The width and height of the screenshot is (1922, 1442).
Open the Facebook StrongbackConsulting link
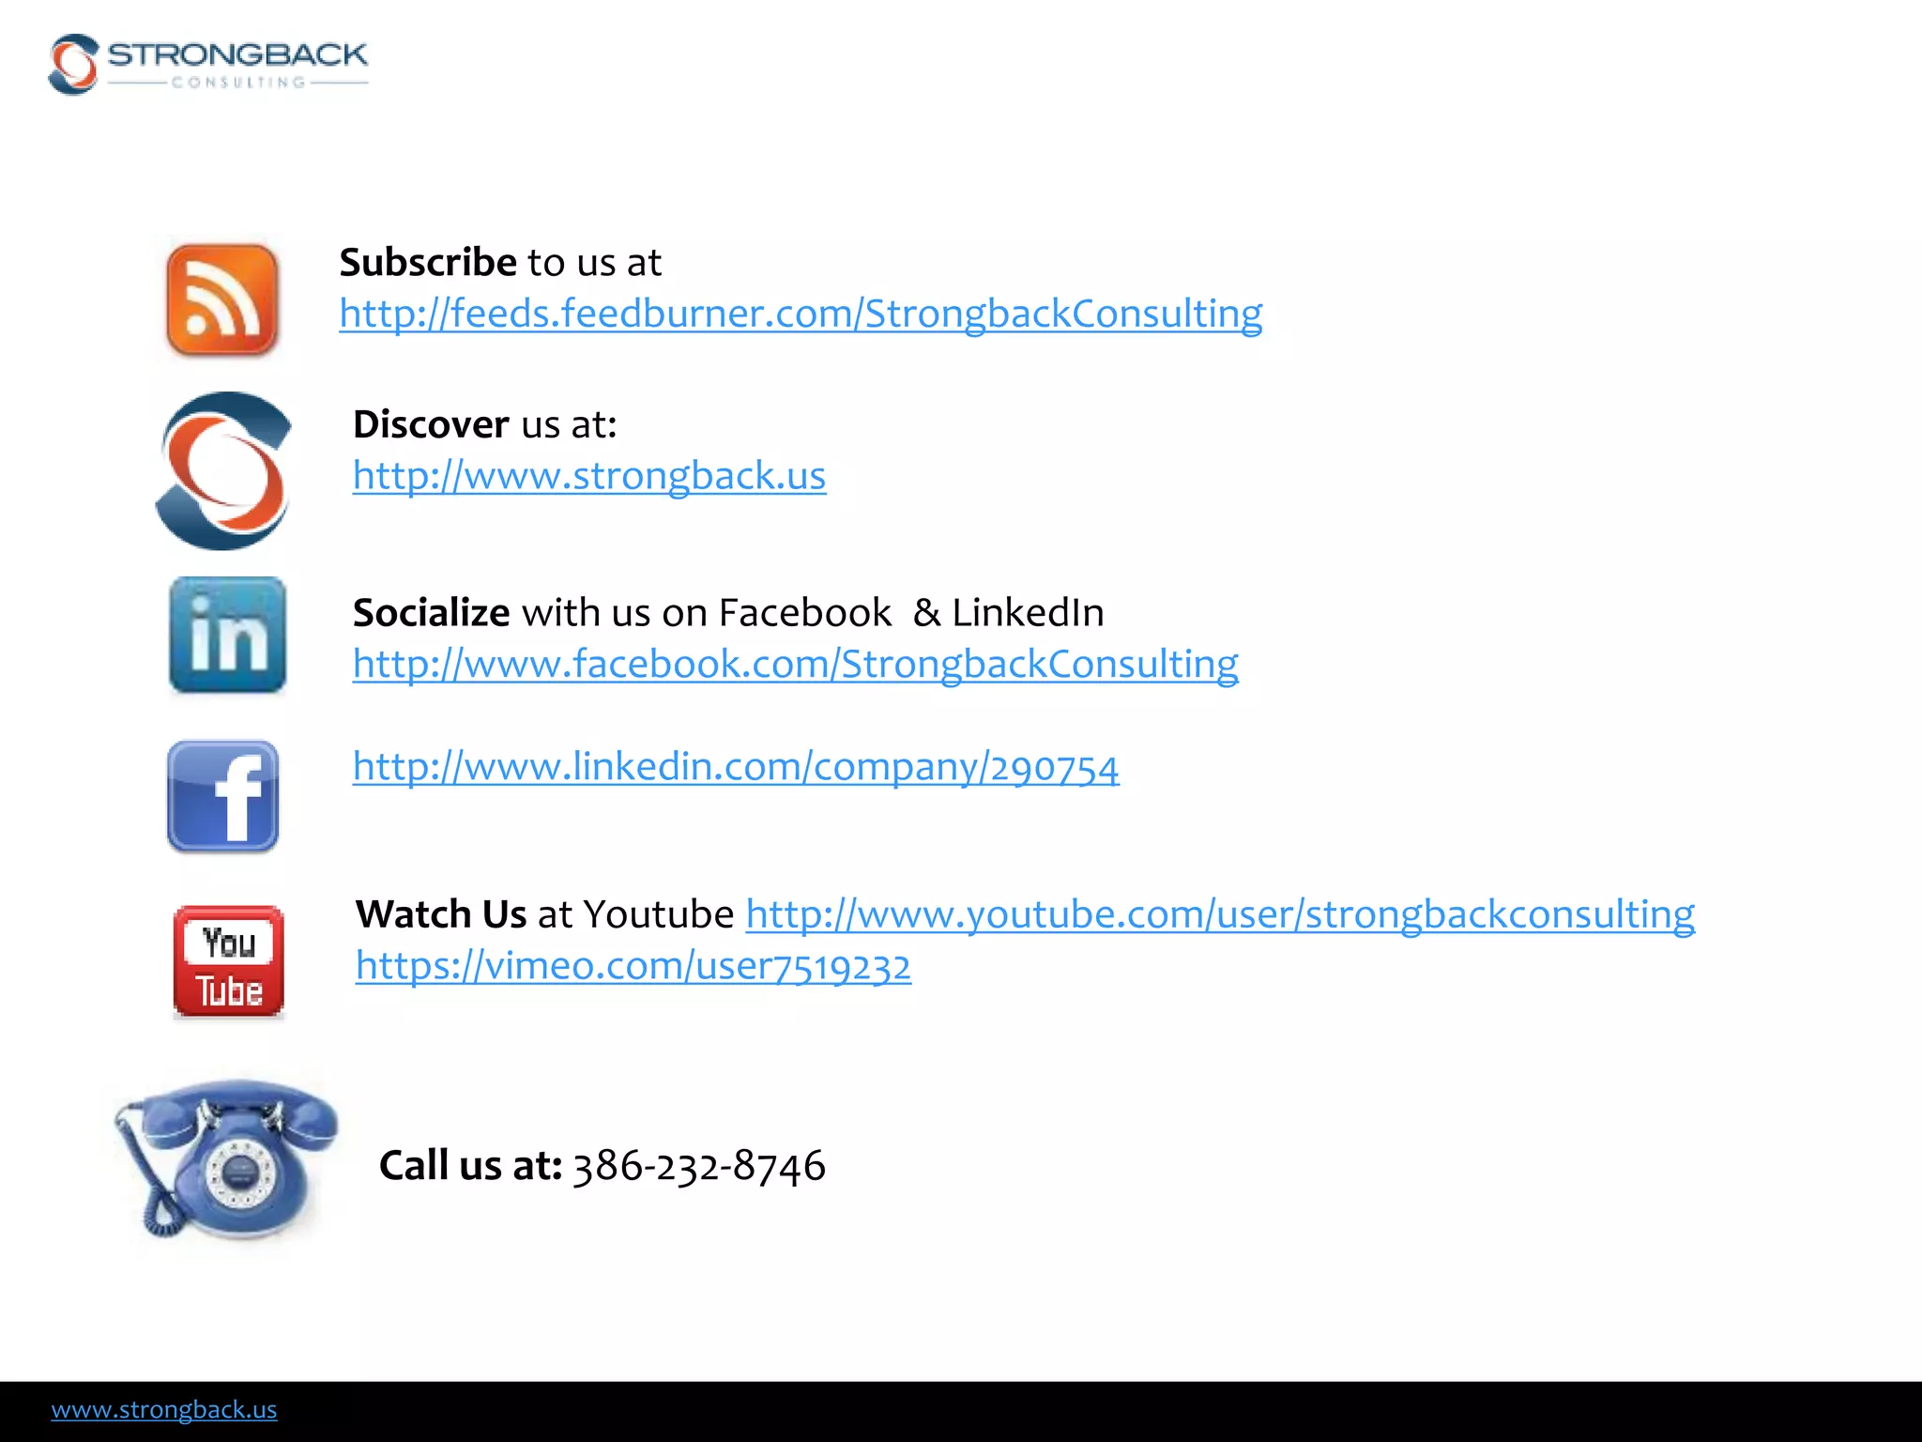(x=795, y=664)
